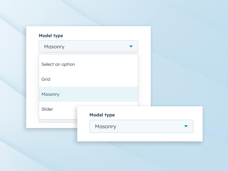
Task: Click the Model type label on the bottom card
Action: (102, 115)
